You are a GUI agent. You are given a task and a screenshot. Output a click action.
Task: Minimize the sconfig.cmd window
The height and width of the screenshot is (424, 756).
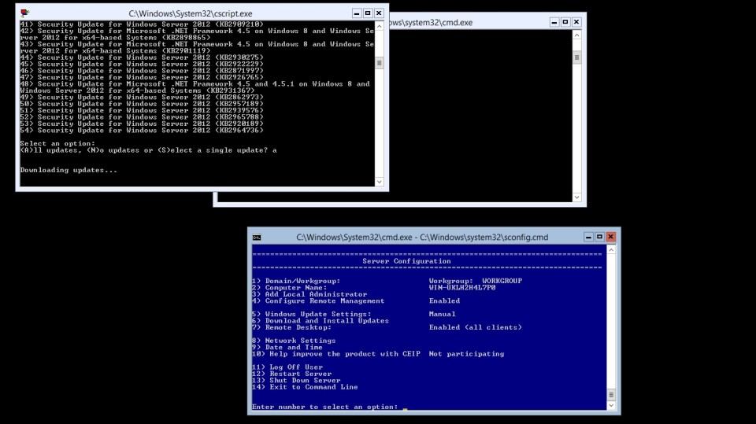pyautogui.click(x=588, y=237)
